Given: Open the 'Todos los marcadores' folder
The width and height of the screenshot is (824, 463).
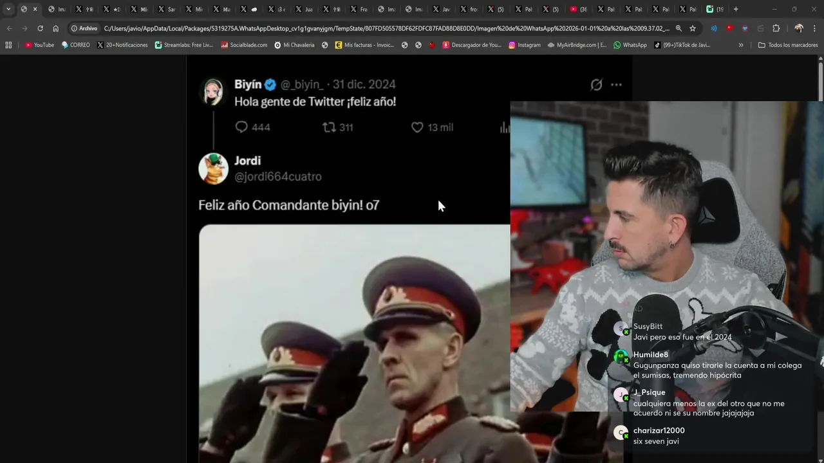Looking at the screenshot, I should 788,45.
